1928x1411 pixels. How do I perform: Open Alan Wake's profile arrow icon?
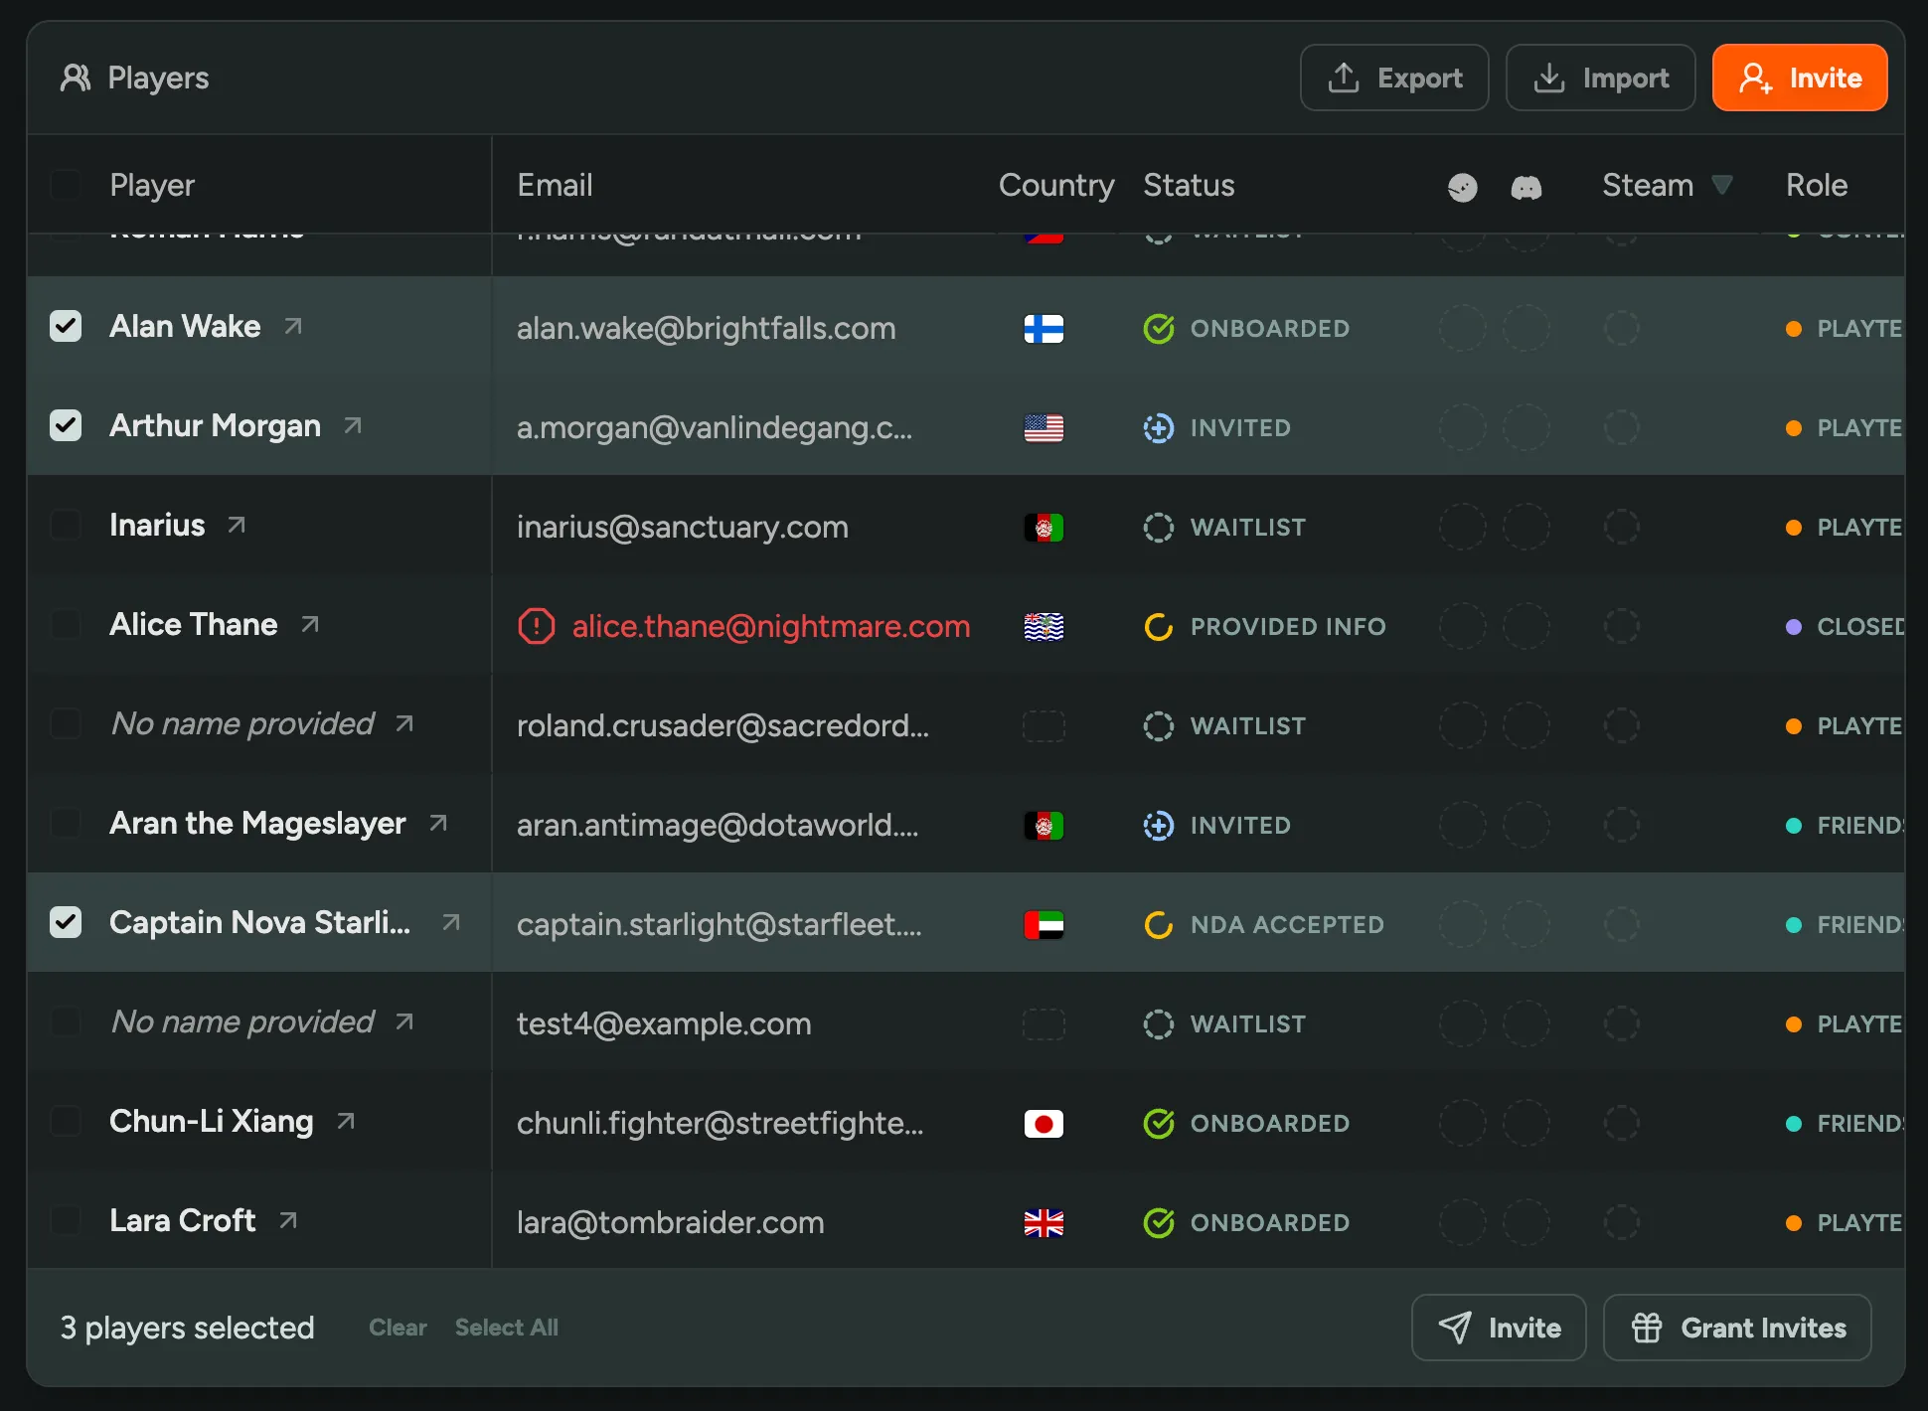point(293,326)
